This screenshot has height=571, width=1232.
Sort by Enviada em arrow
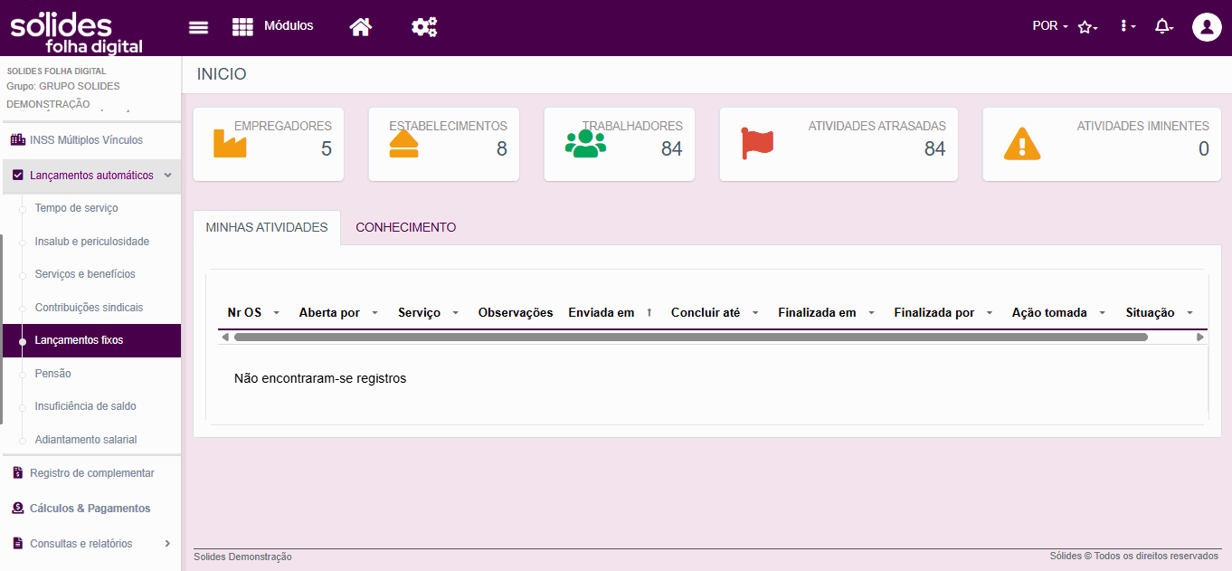[649, 312]
